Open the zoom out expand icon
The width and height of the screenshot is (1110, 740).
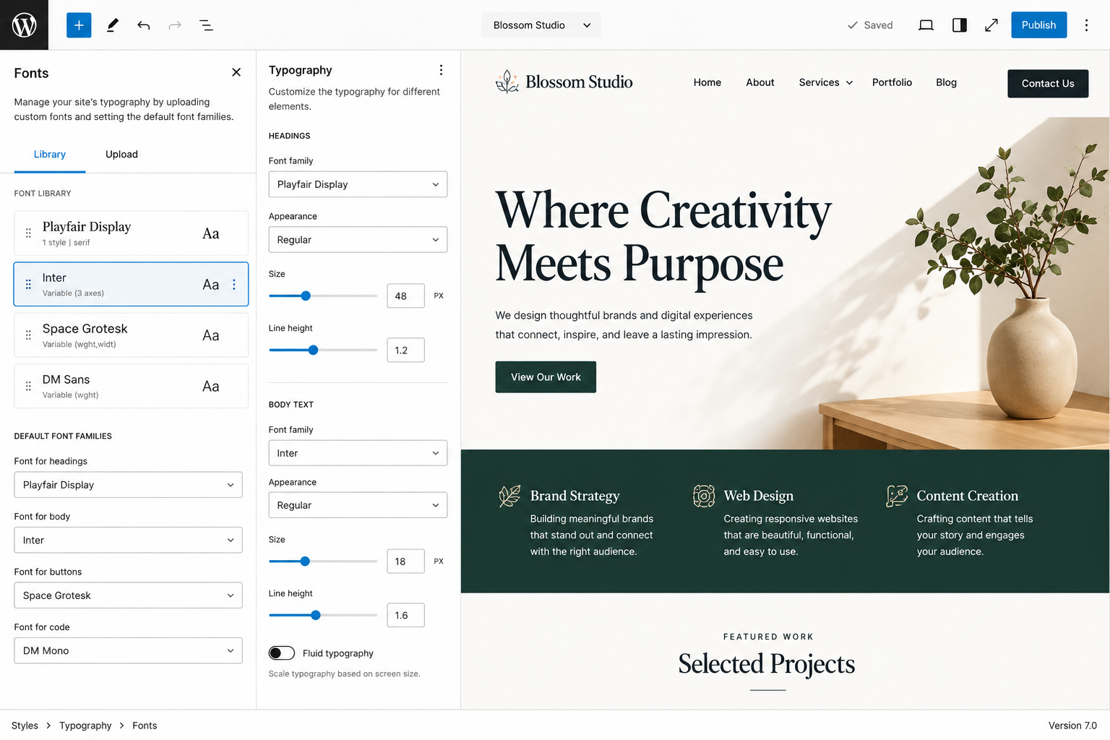coord(991,25)
